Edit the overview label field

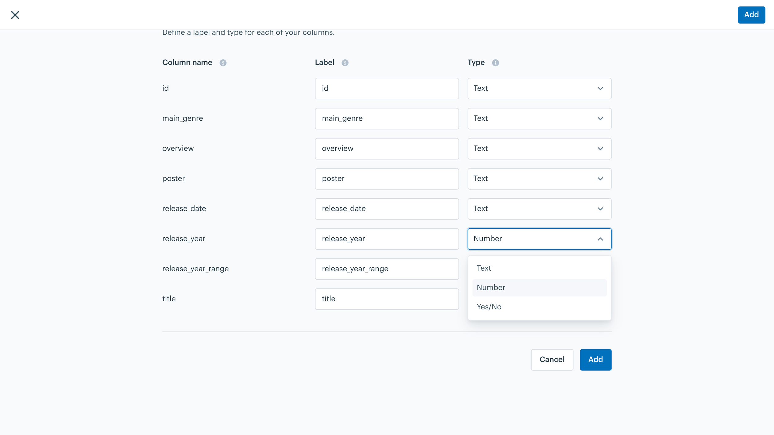(x=387, y=149)
